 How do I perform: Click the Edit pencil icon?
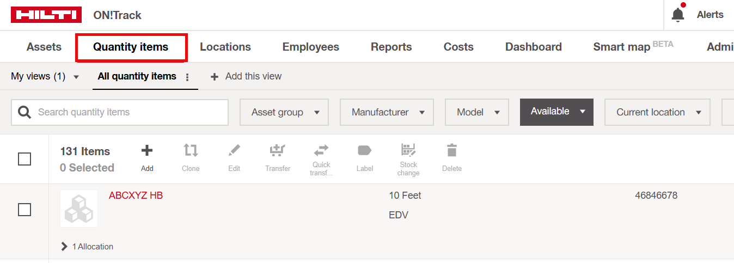[234, 151]
